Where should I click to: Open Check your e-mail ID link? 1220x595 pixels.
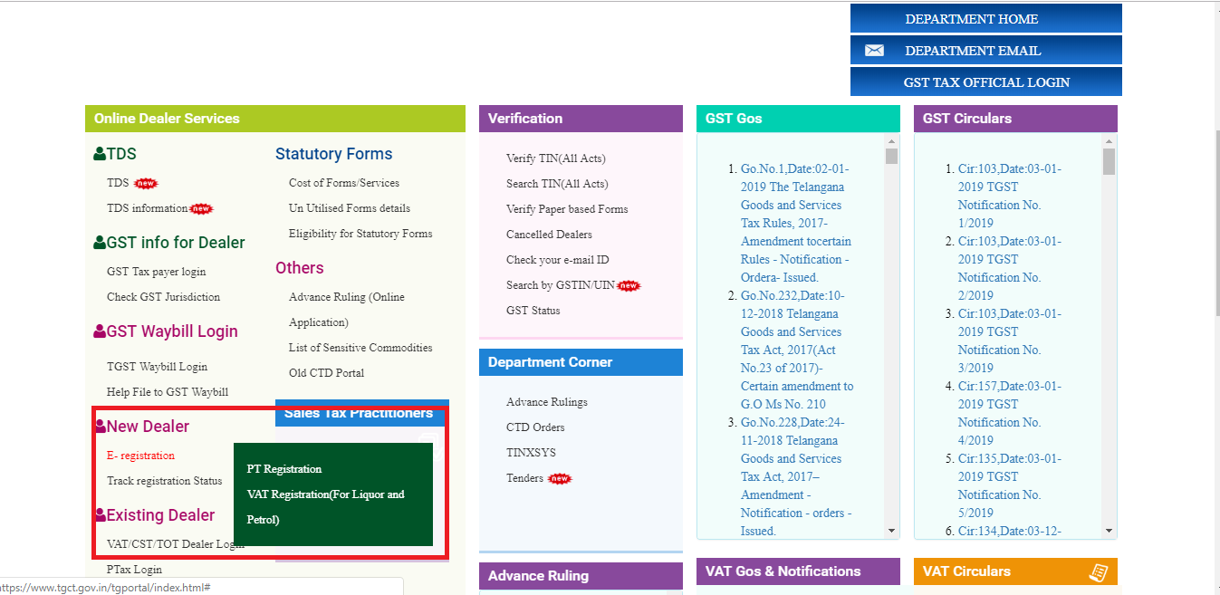point(558,260)
